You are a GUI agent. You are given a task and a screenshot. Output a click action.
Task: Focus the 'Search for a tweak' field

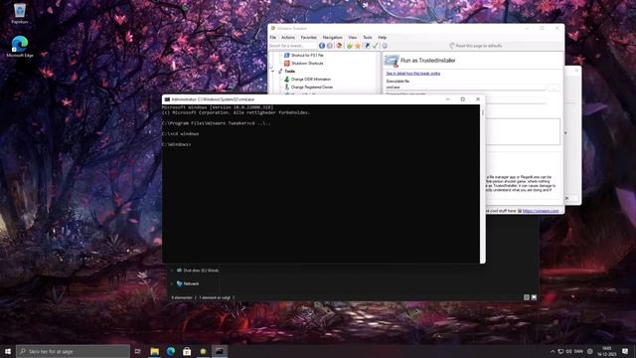(293, 46)
